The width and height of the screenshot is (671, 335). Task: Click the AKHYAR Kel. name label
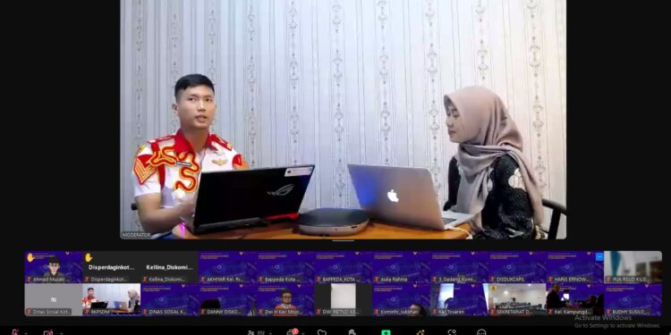(225, 280)
